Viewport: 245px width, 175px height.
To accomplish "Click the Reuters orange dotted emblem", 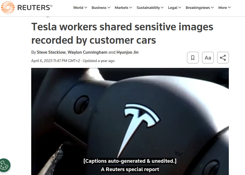I will click(8, 8).
